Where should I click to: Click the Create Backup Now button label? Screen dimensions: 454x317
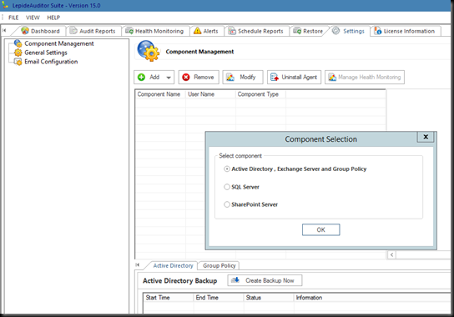click(270, 280)
